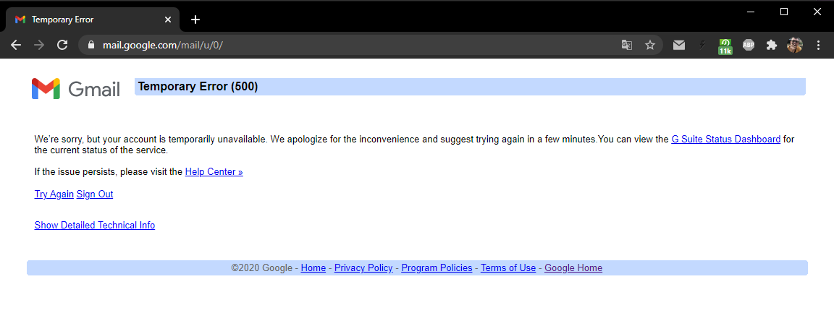Screen dimensions: 834x334
Task: Minimize the Chrome window
Action: [x=751, y=12]
